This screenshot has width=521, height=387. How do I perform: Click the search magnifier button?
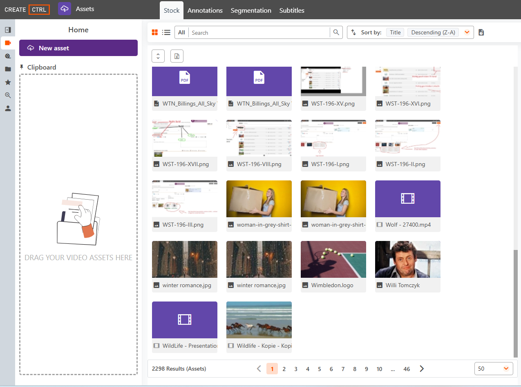coord(336,32)
